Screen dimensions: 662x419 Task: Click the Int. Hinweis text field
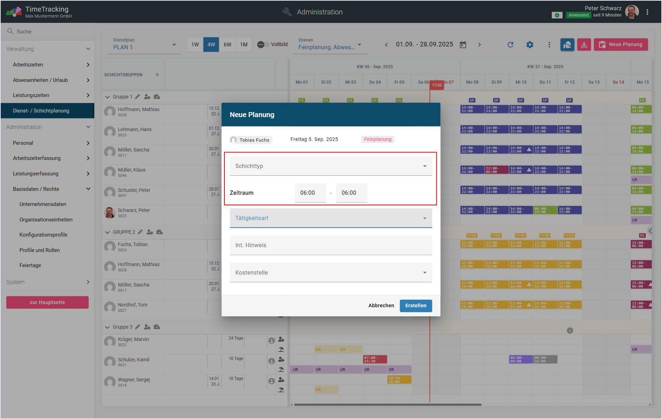331,245
